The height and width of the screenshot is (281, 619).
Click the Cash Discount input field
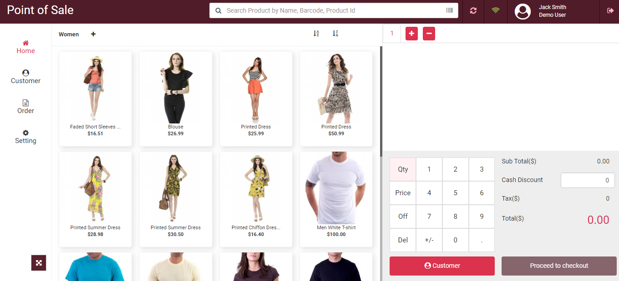pos(588,180)
